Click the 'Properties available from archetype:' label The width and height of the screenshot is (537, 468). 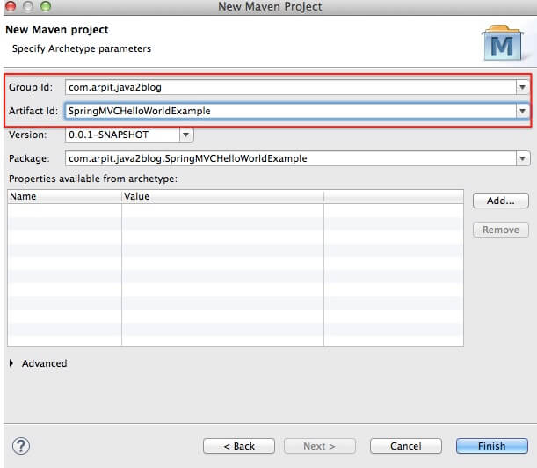[x=93, y=179]
